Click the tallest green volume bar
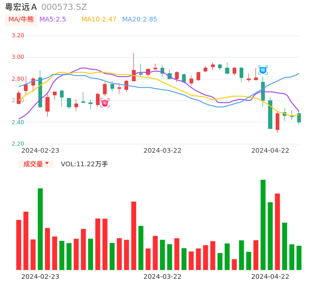This screenshot has height=283, width=321. pyautogui.click(x=263, y=224)
